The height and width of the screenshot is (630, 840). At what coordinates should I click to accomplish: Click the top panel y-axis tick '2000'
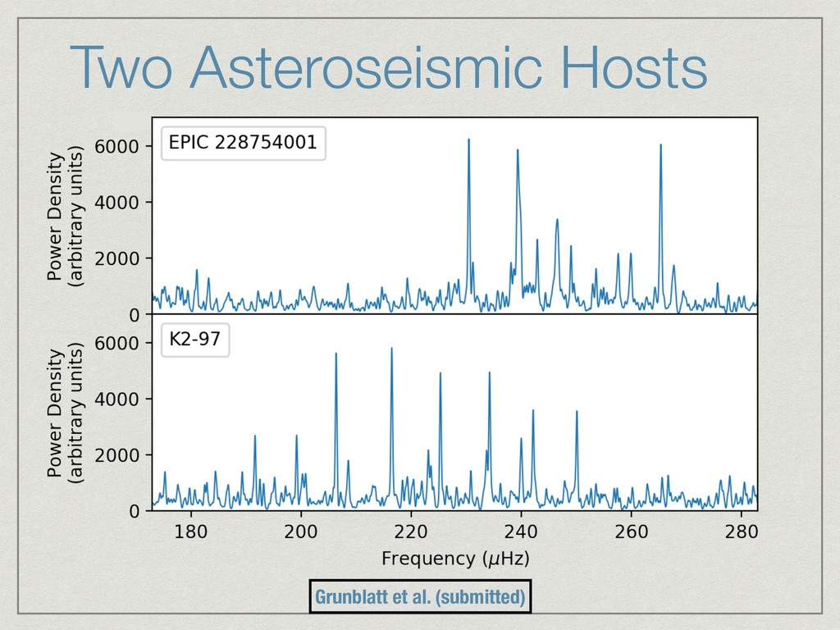point(116,258)
